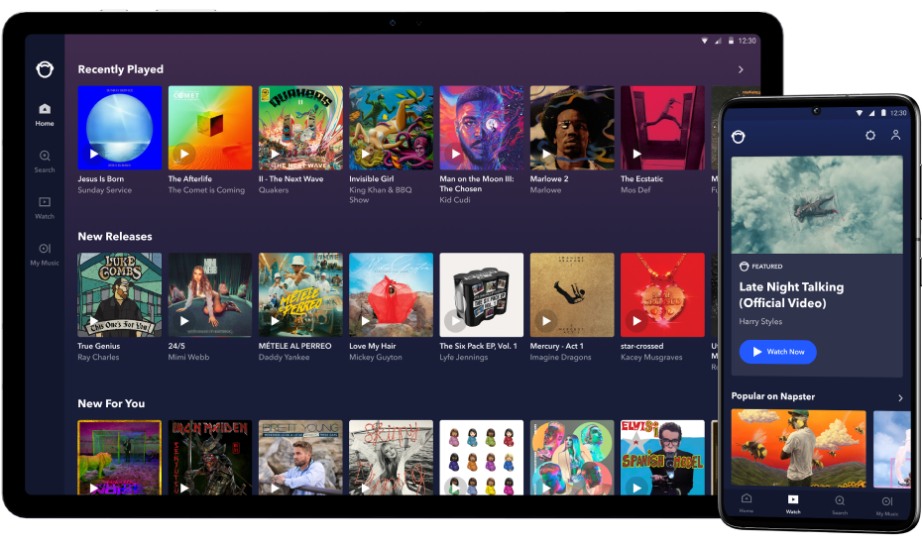Play Man on the Moon III album
This screenshot has height=544, width=922.
click(x=456, y=154)
